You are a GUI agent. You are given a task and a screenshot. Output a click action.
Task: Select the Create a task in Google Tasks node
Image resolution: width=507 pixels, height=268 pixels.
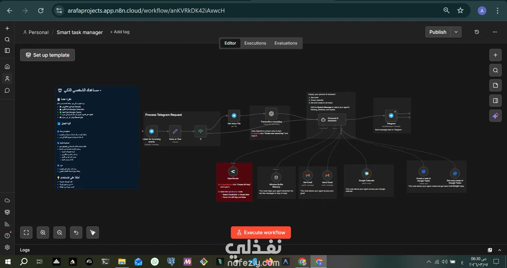pyautogui.click(x=424, y=171)
